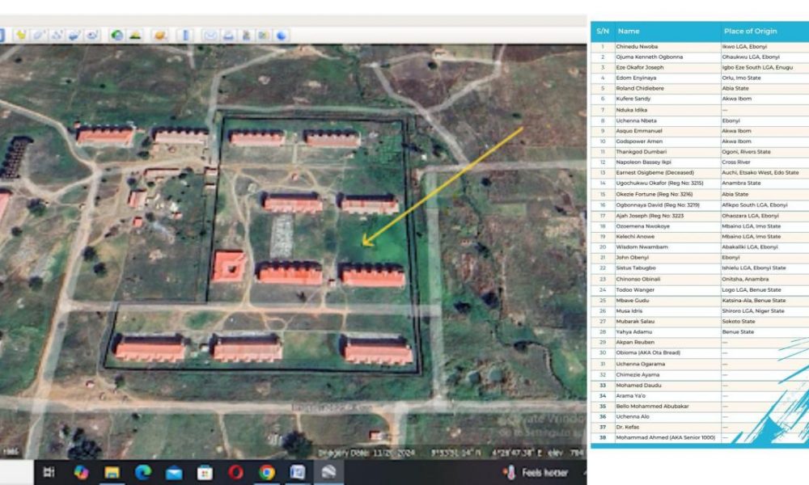Click the Email envelope icon
The image size is (809, 485).
point(210,36)
